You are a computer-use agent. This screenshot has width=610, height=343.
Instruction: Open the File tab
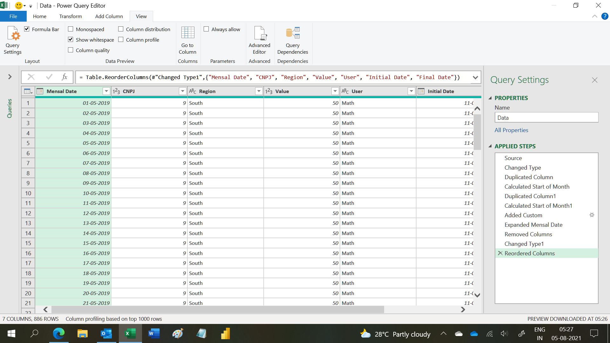point(13,16)
